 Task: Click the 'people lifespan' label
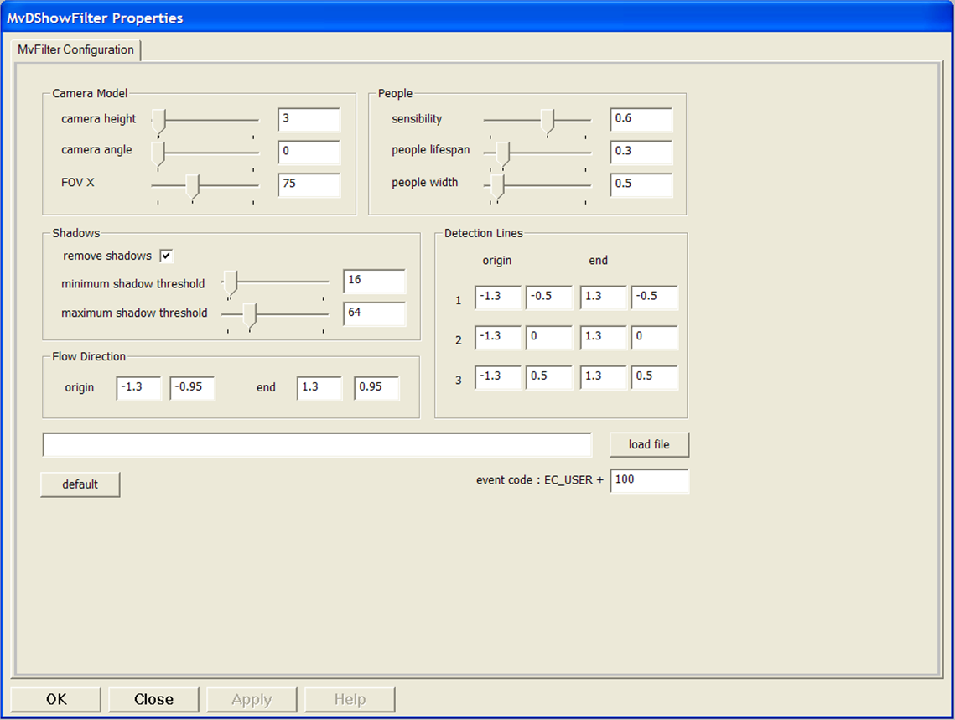tap(431, 150)
